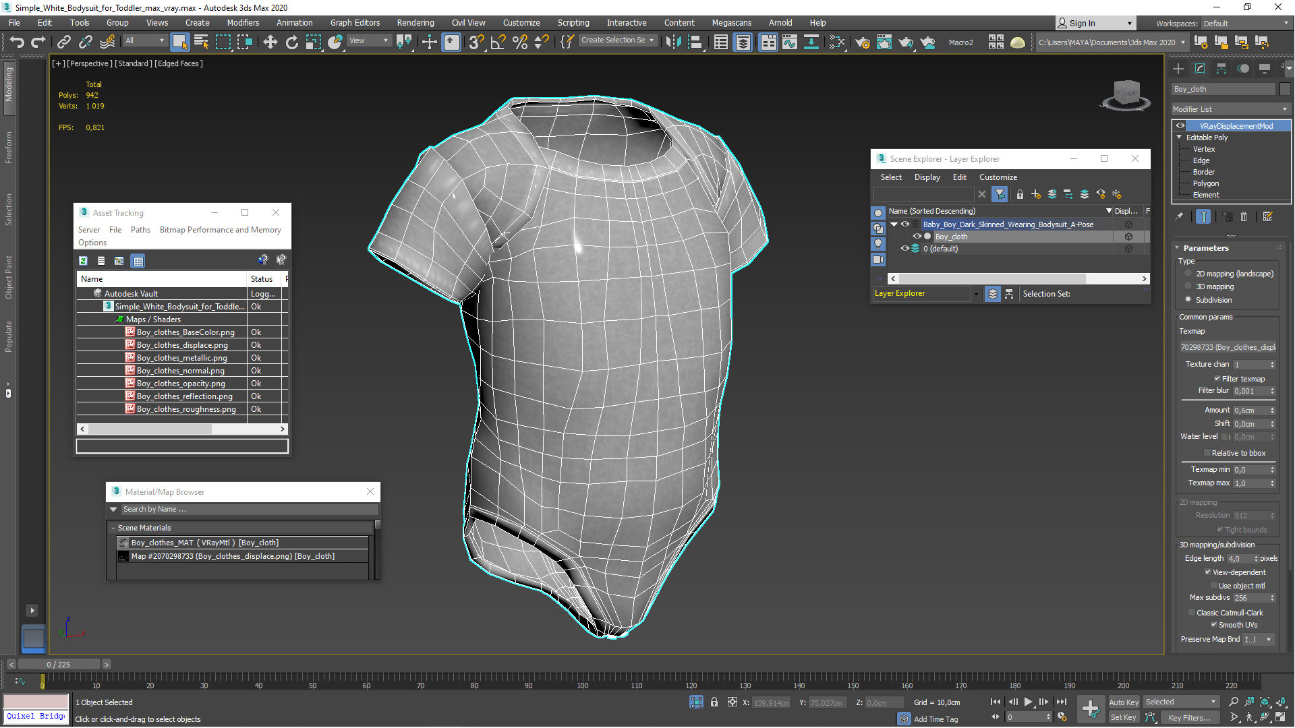Click Remove modifier trash icon

click(x=1244, y=216)
